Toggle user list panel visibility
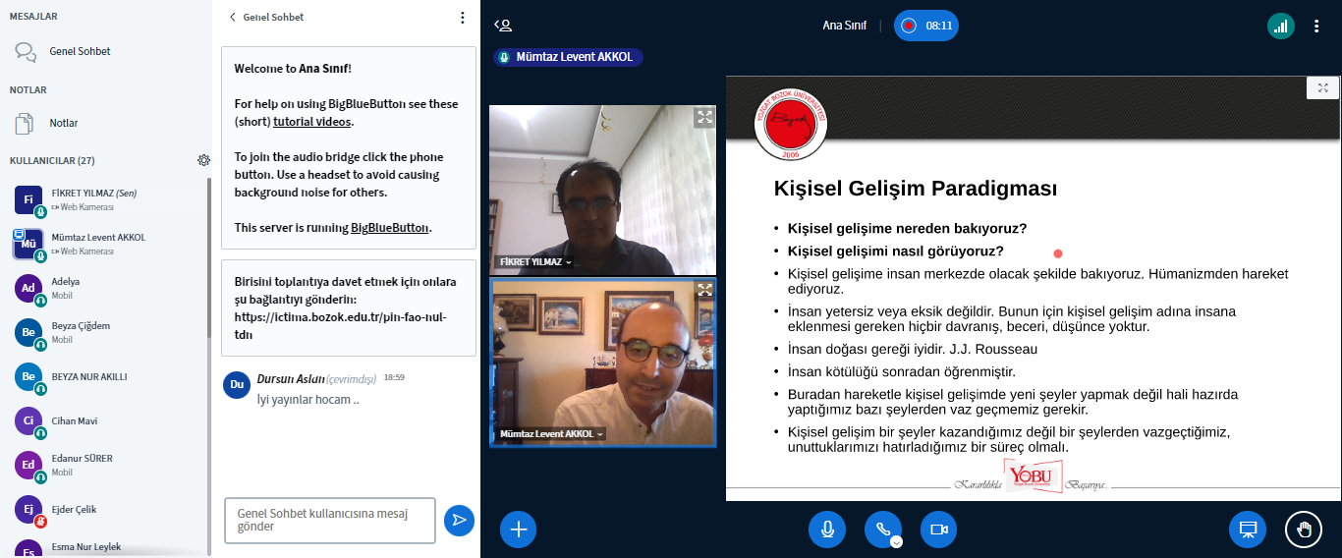Image resolution: width=1342 pixels, height=558 pixels. (503, 26)
